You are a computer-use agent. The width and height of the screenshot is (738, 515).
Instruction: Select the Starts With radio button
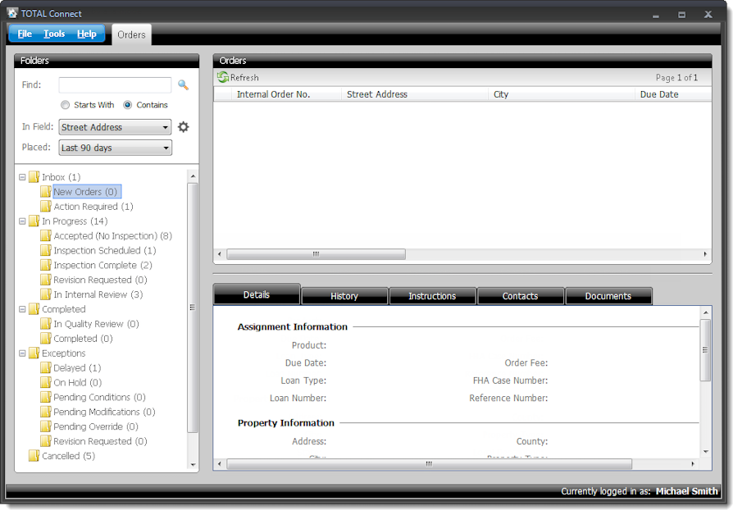[x=65, y=105]
